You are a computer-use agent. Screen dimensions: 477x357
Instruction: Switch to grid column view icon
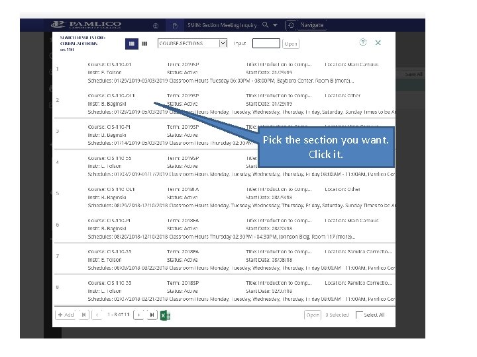click(144, 44)
